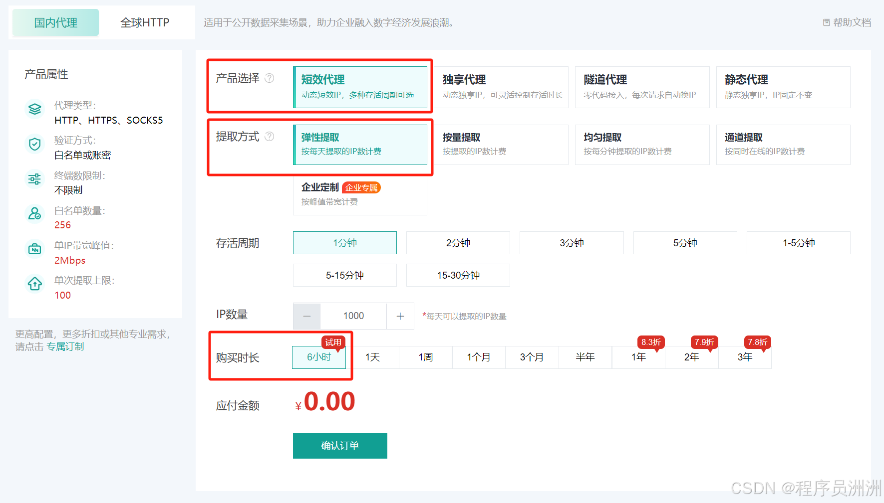Screen dimensions: 884x503
Task: Click the terminal limit sliders icon
Action: [34, 179]
